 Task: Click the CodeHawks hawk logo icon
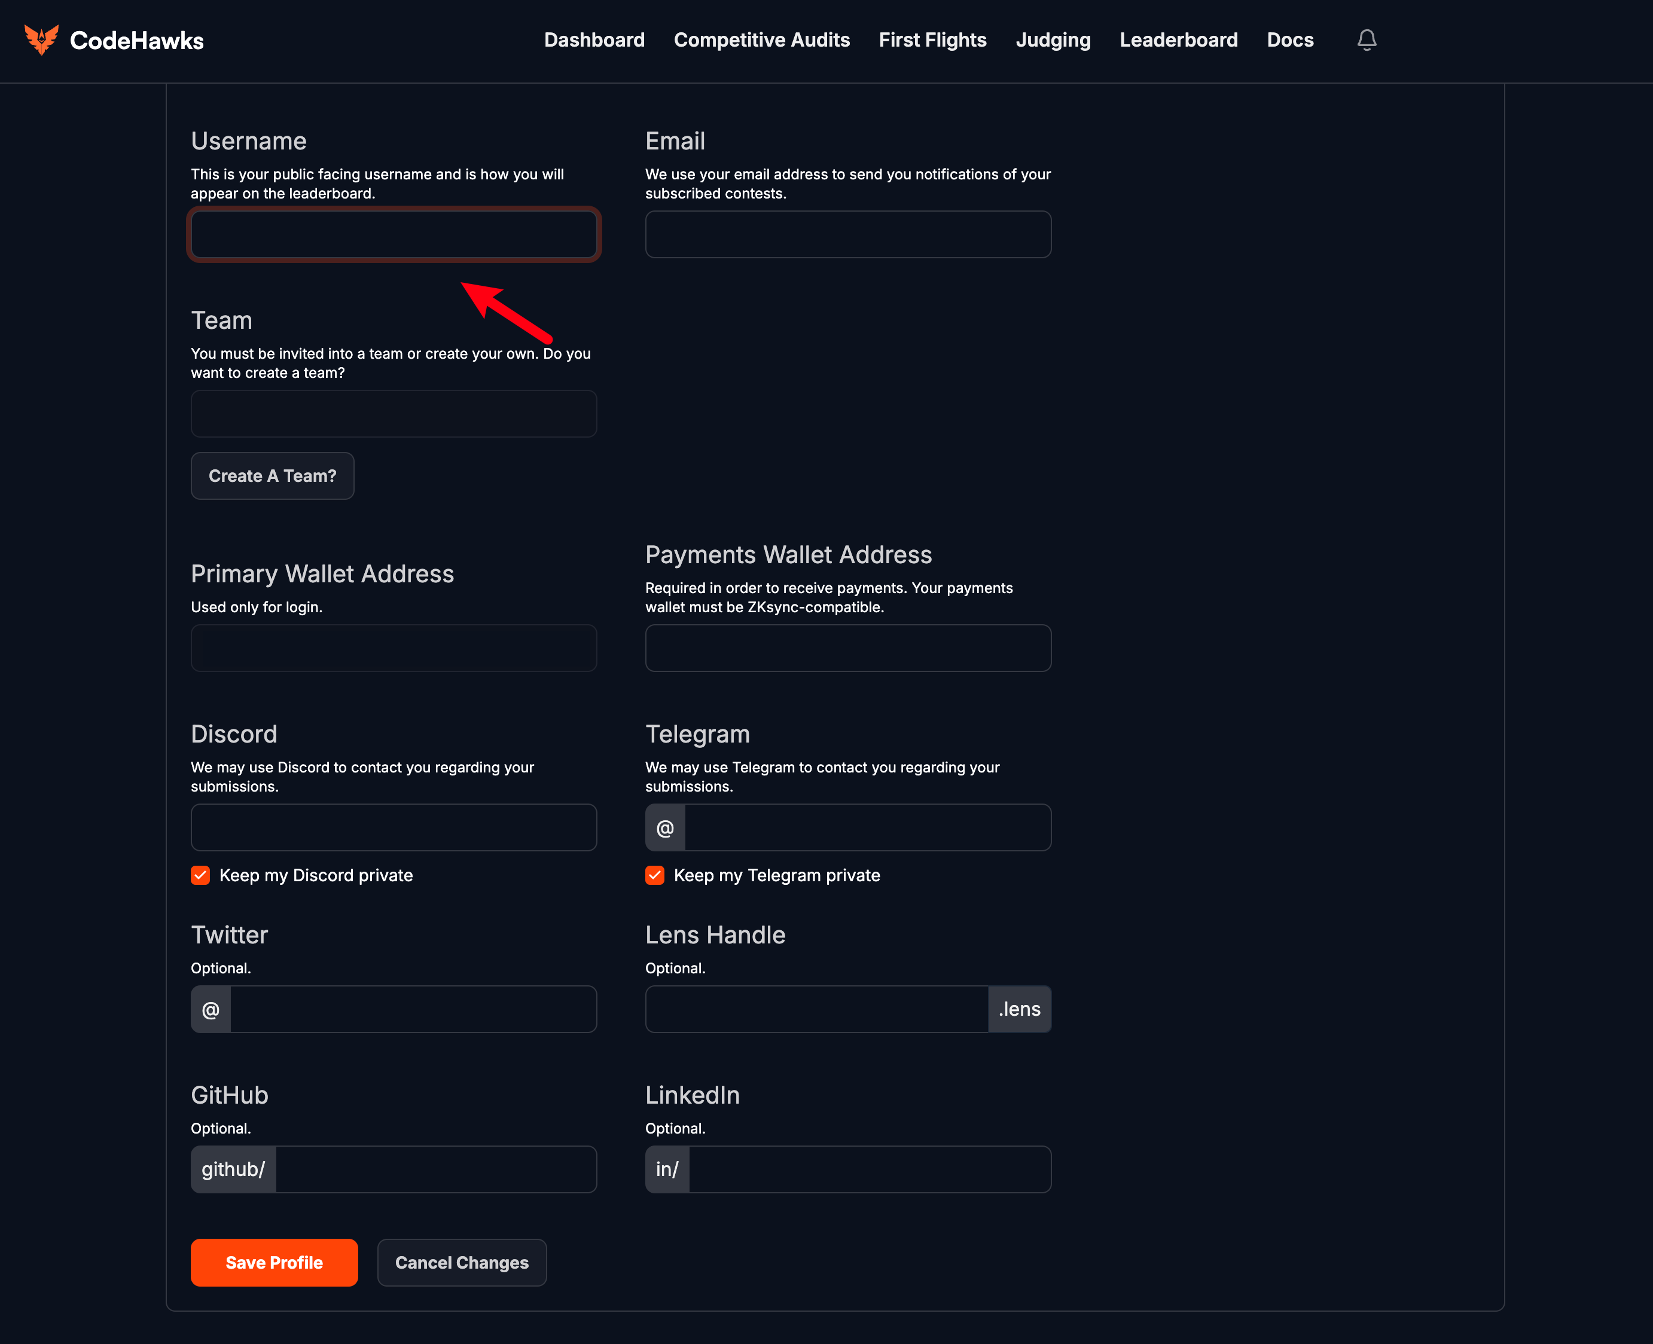pos(41,39)
